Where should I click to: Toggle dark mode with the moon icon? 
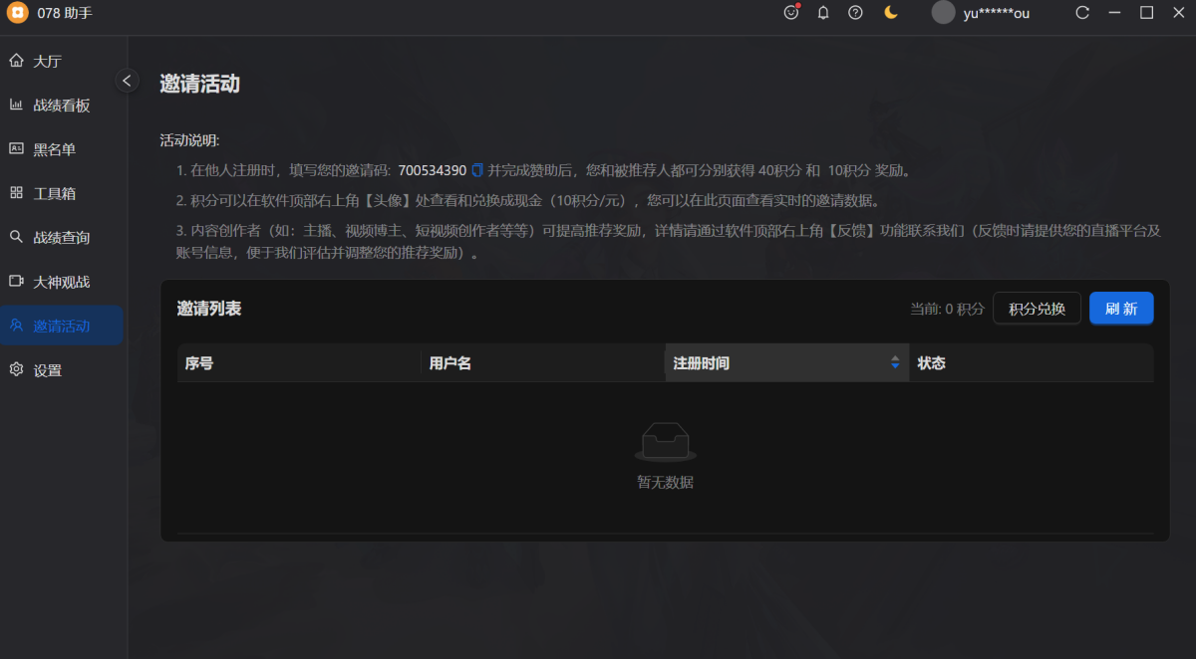(891, 13)
